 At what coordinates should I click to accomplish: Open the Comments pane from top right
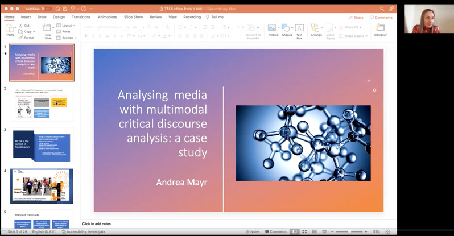(381, 18)
